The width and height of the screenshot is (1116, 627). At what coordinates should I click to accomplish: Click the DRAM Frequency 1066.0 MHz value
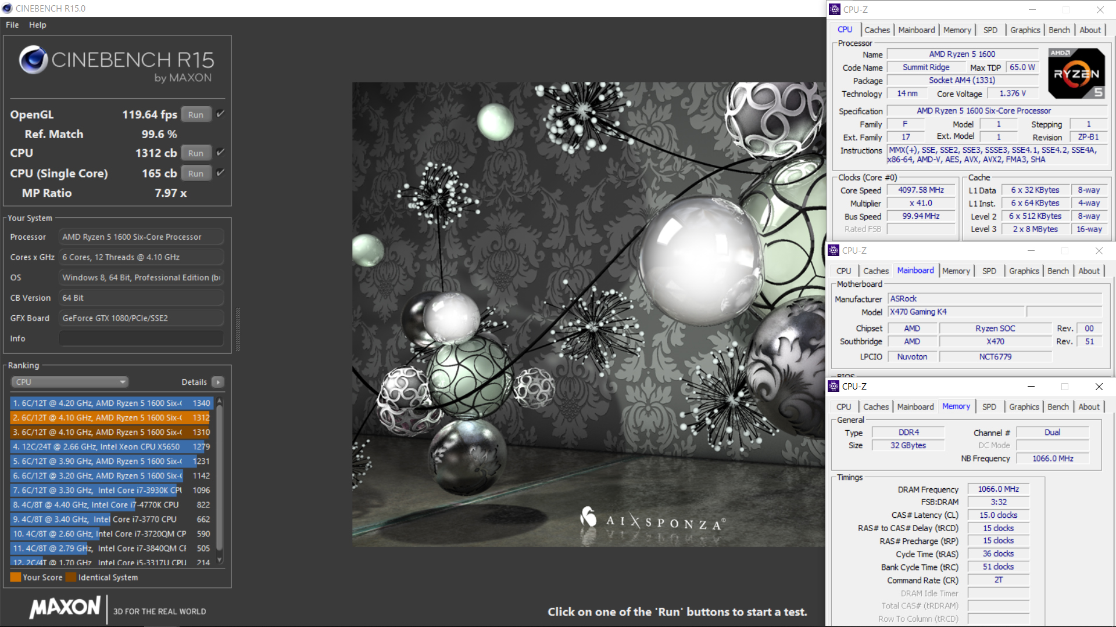coord(998,489)
